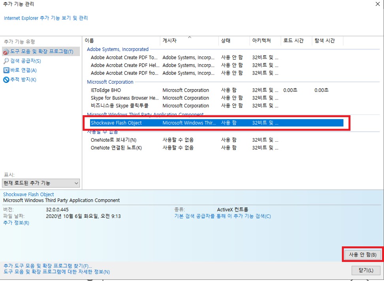
Task: Sort list by 게시자 column header
Action: [189, 41]
